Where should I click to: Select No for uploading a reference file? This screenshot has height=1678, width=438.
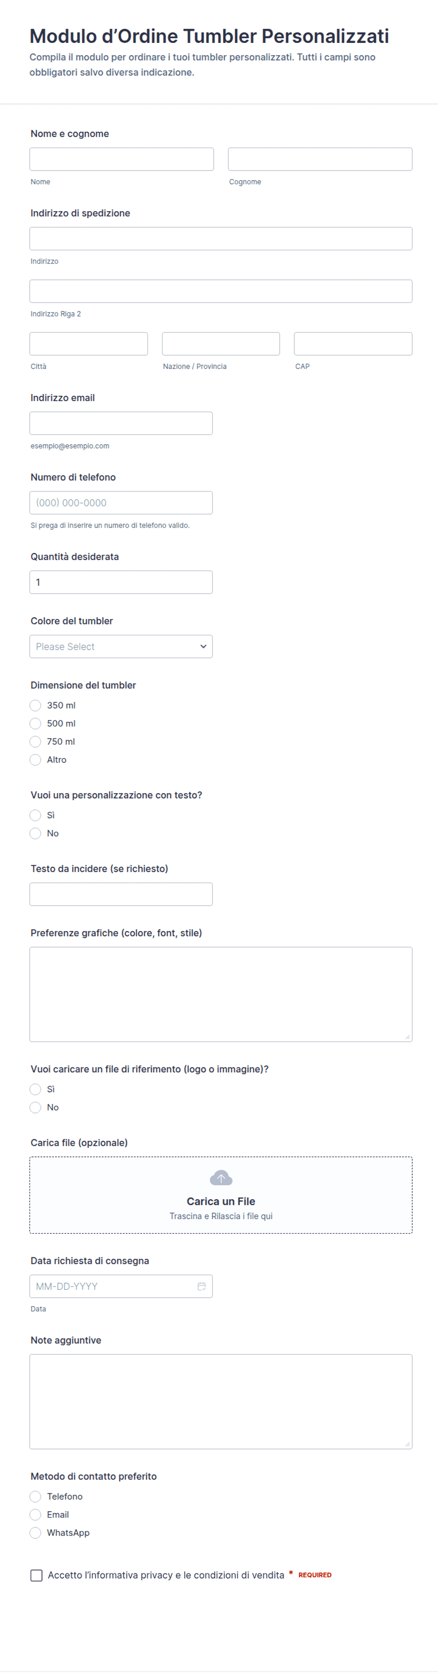point(35,1107)
